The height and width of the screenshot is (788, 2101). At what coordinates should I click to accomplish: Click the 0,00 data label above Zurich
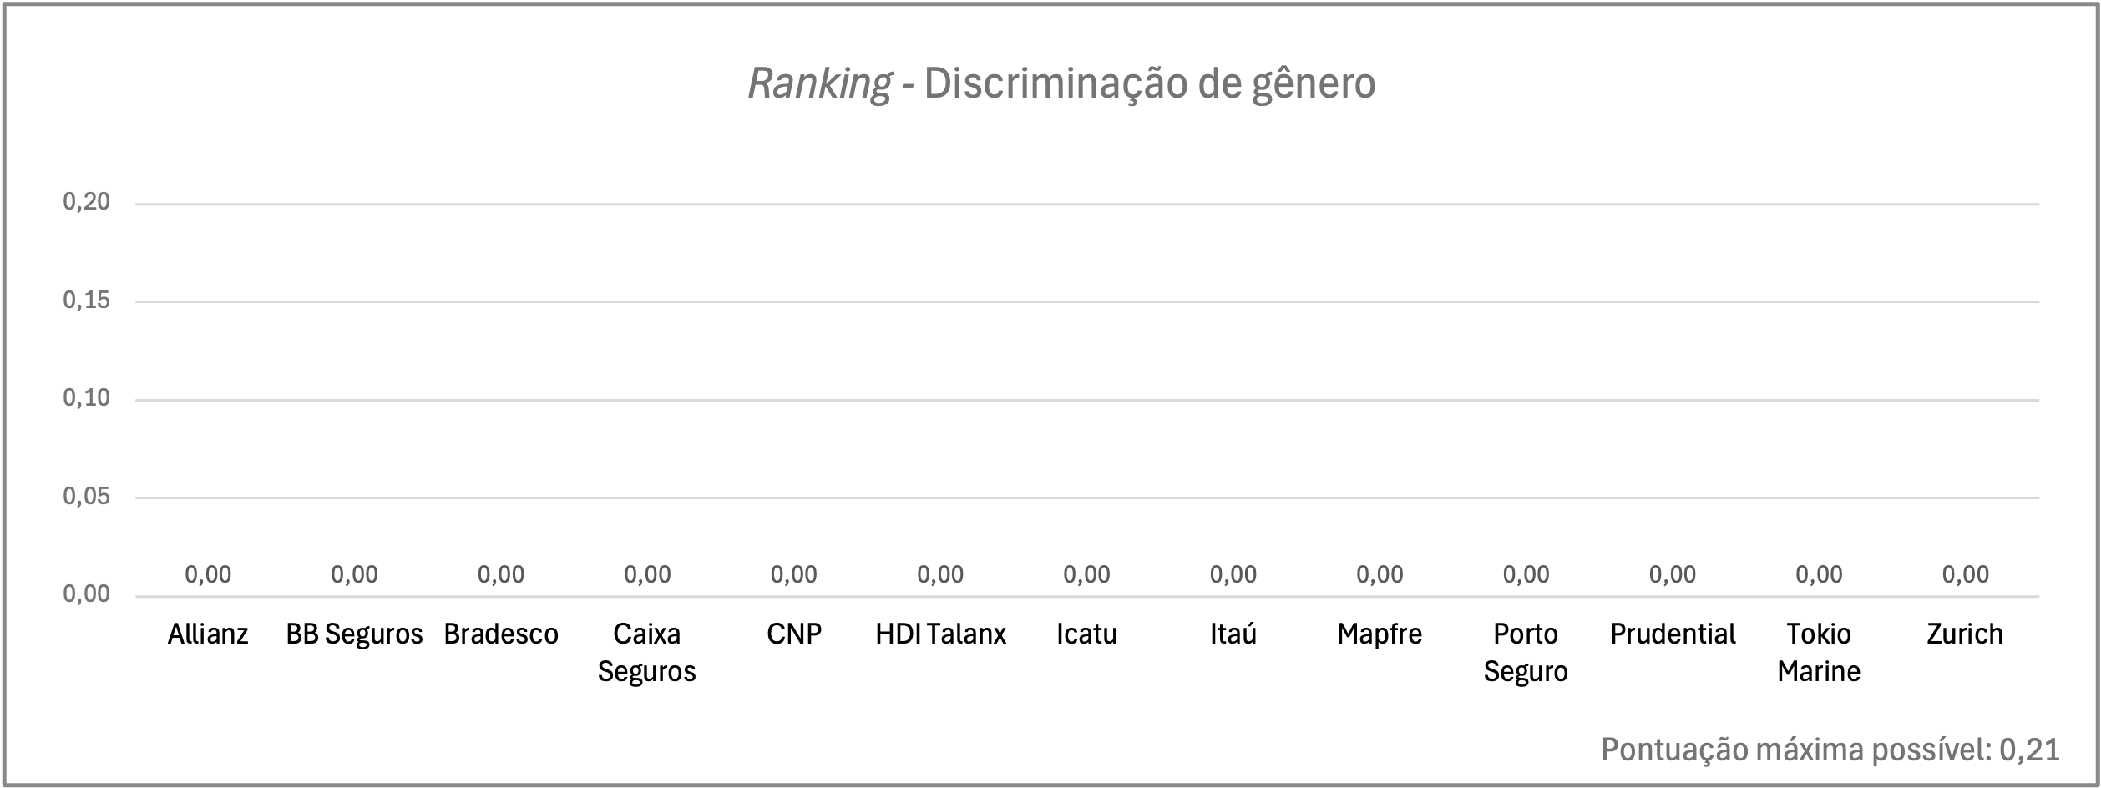[1966, 574]
